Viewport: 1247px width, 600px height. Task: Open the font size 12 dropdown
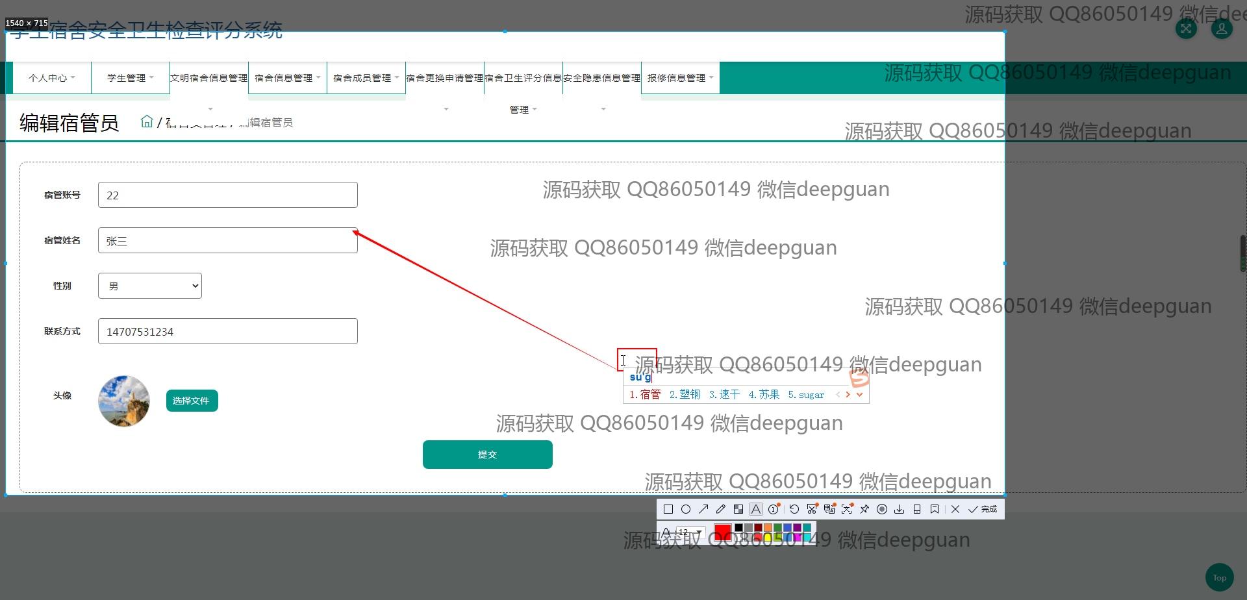(x=691, y=532)
